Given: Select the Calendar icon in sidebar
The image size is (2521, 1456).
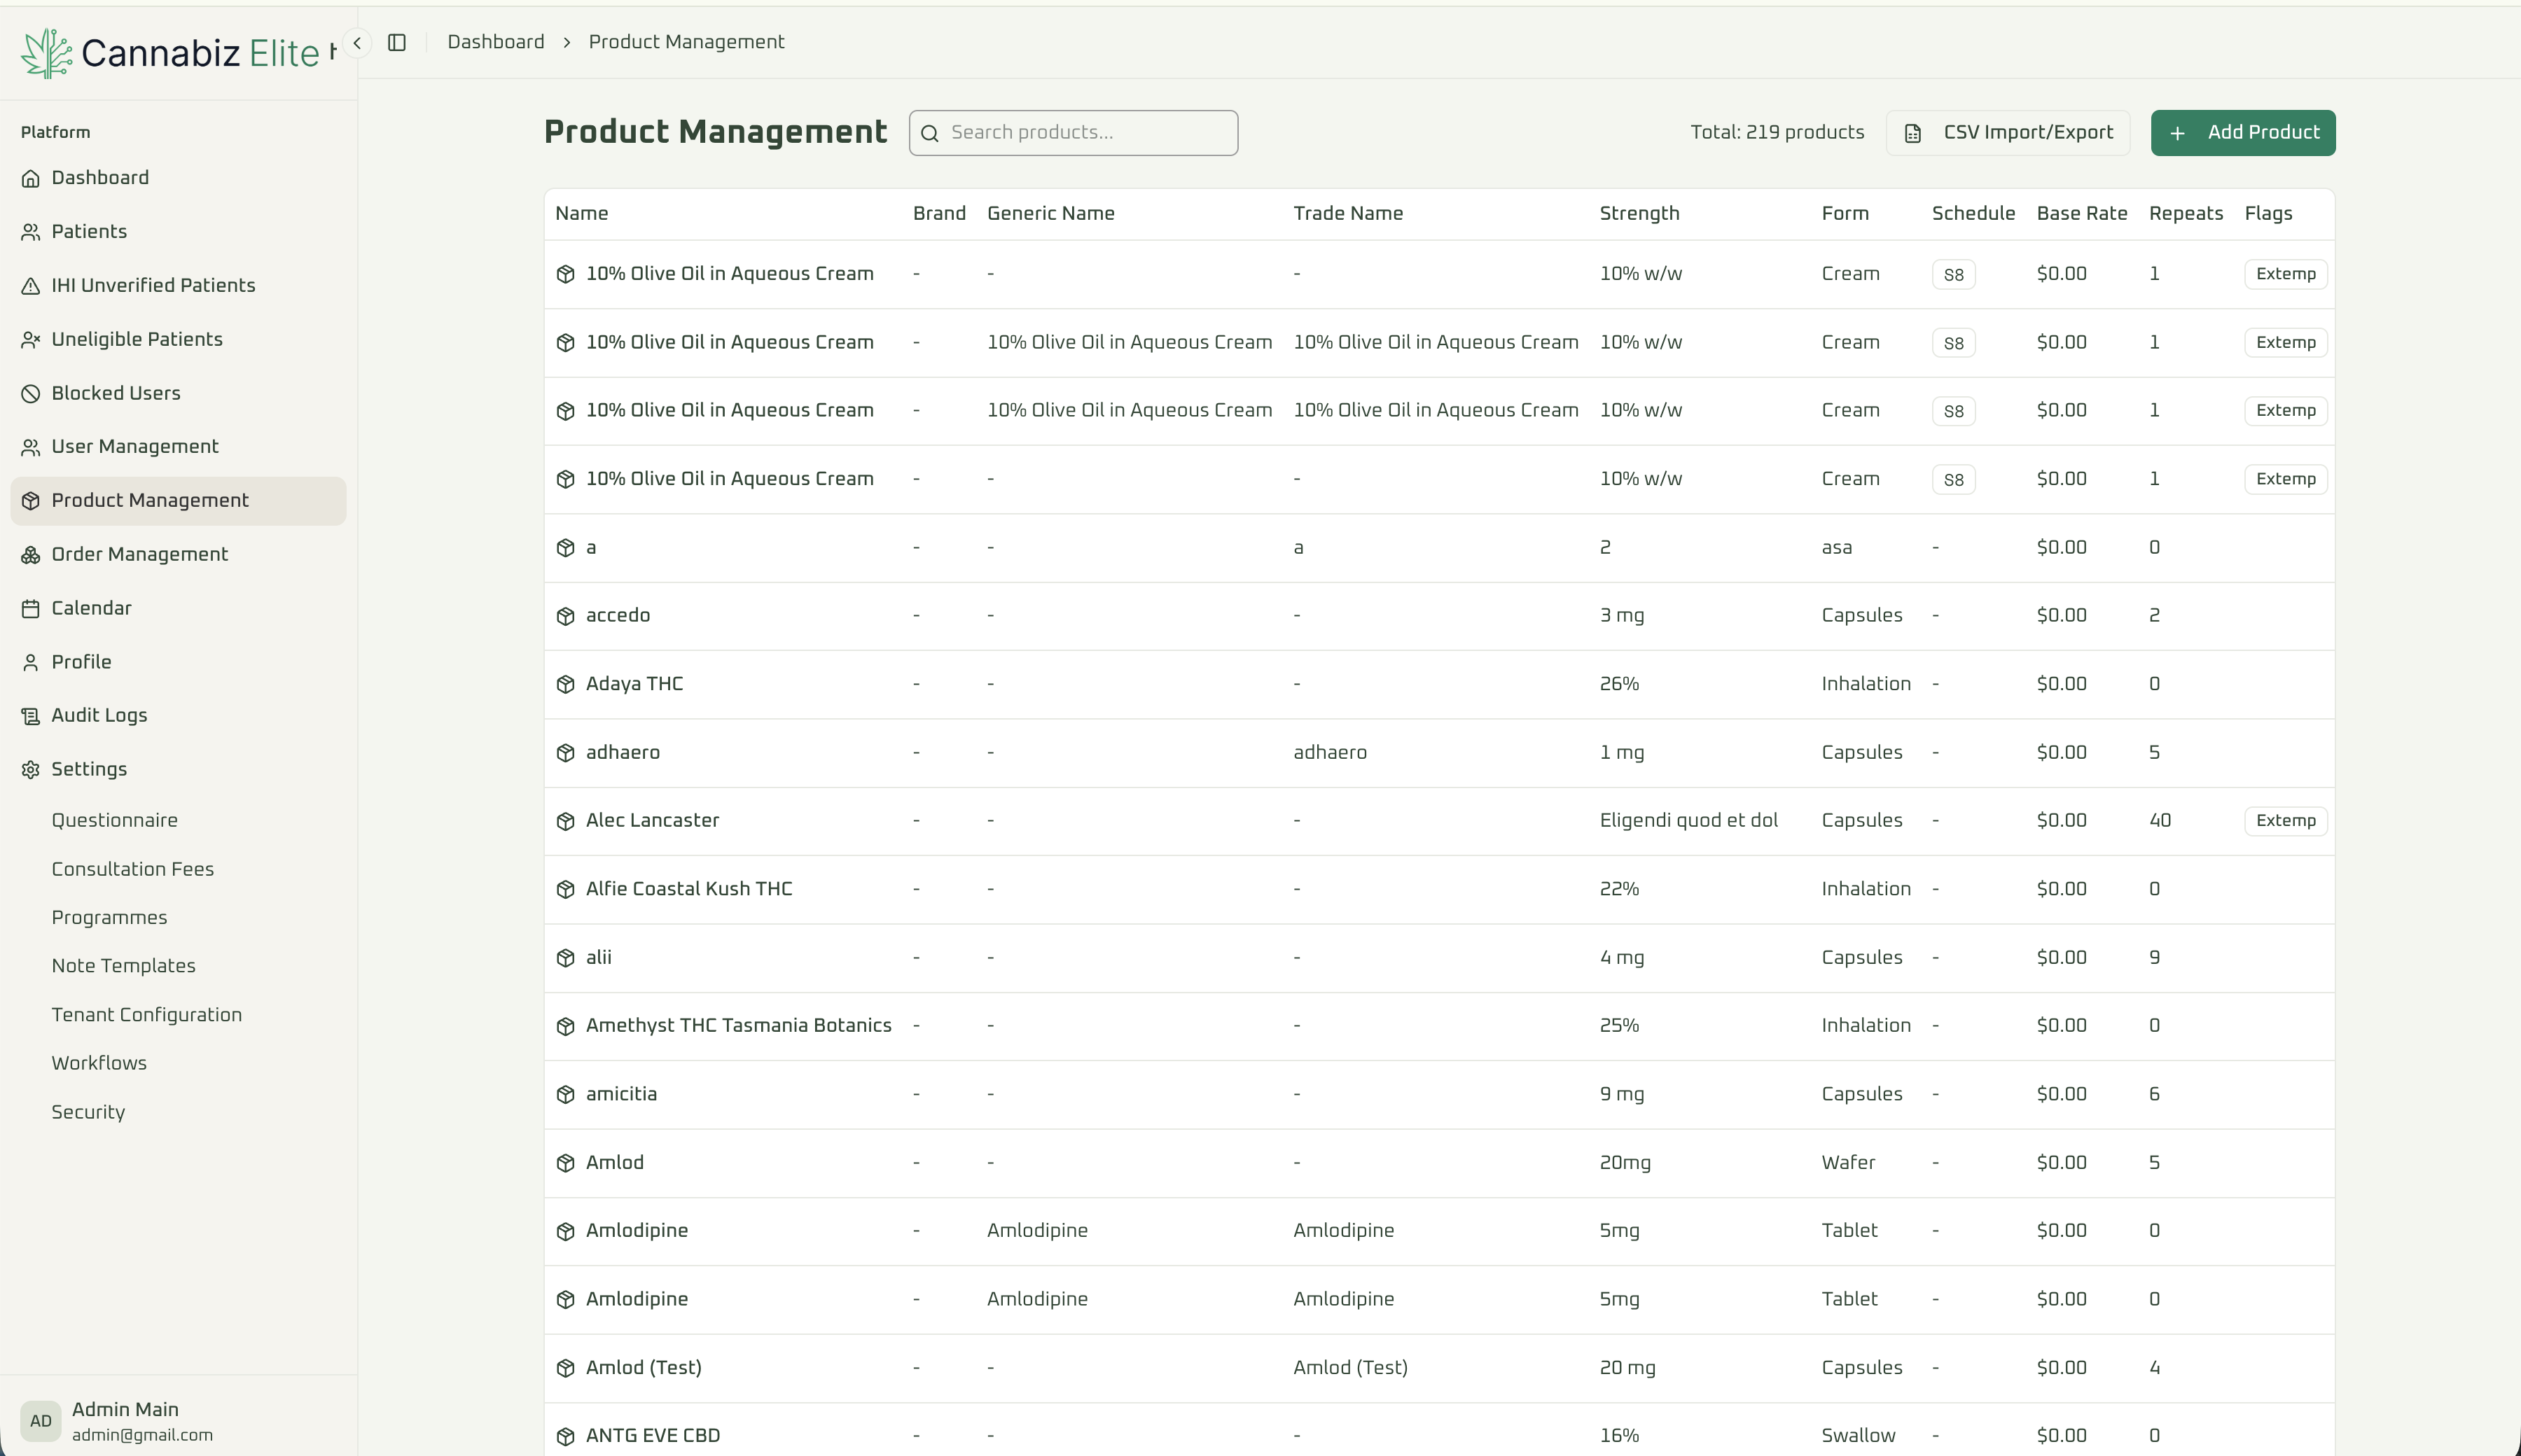Looking at the screenshot, I should pos(31,607).
